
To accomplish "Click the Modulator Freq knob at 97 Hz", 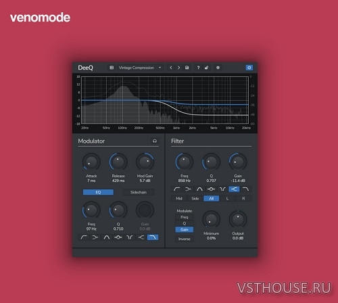I will (x=91, y=210).
